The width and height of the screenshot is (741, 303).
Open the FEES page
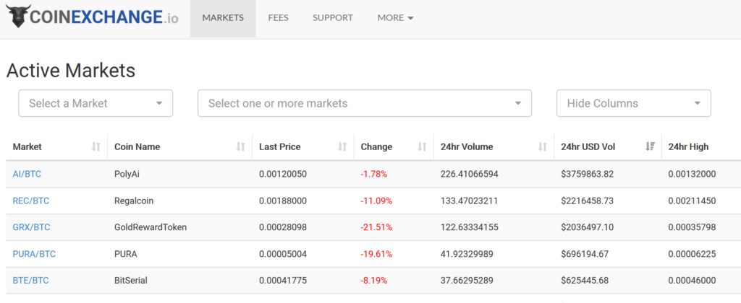[x=278, y=18]
